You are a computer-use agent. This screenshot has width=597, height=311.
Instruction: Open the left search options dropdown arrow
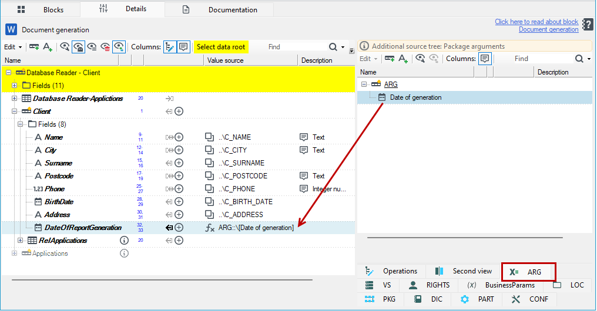343,47
